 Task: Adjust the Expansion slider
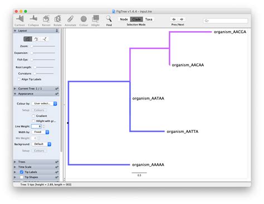(43, 53)
